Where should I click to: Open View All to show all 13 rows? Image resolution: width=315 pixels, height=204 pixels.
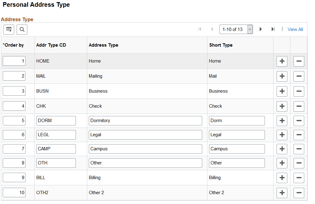click(x=295, y=29)
